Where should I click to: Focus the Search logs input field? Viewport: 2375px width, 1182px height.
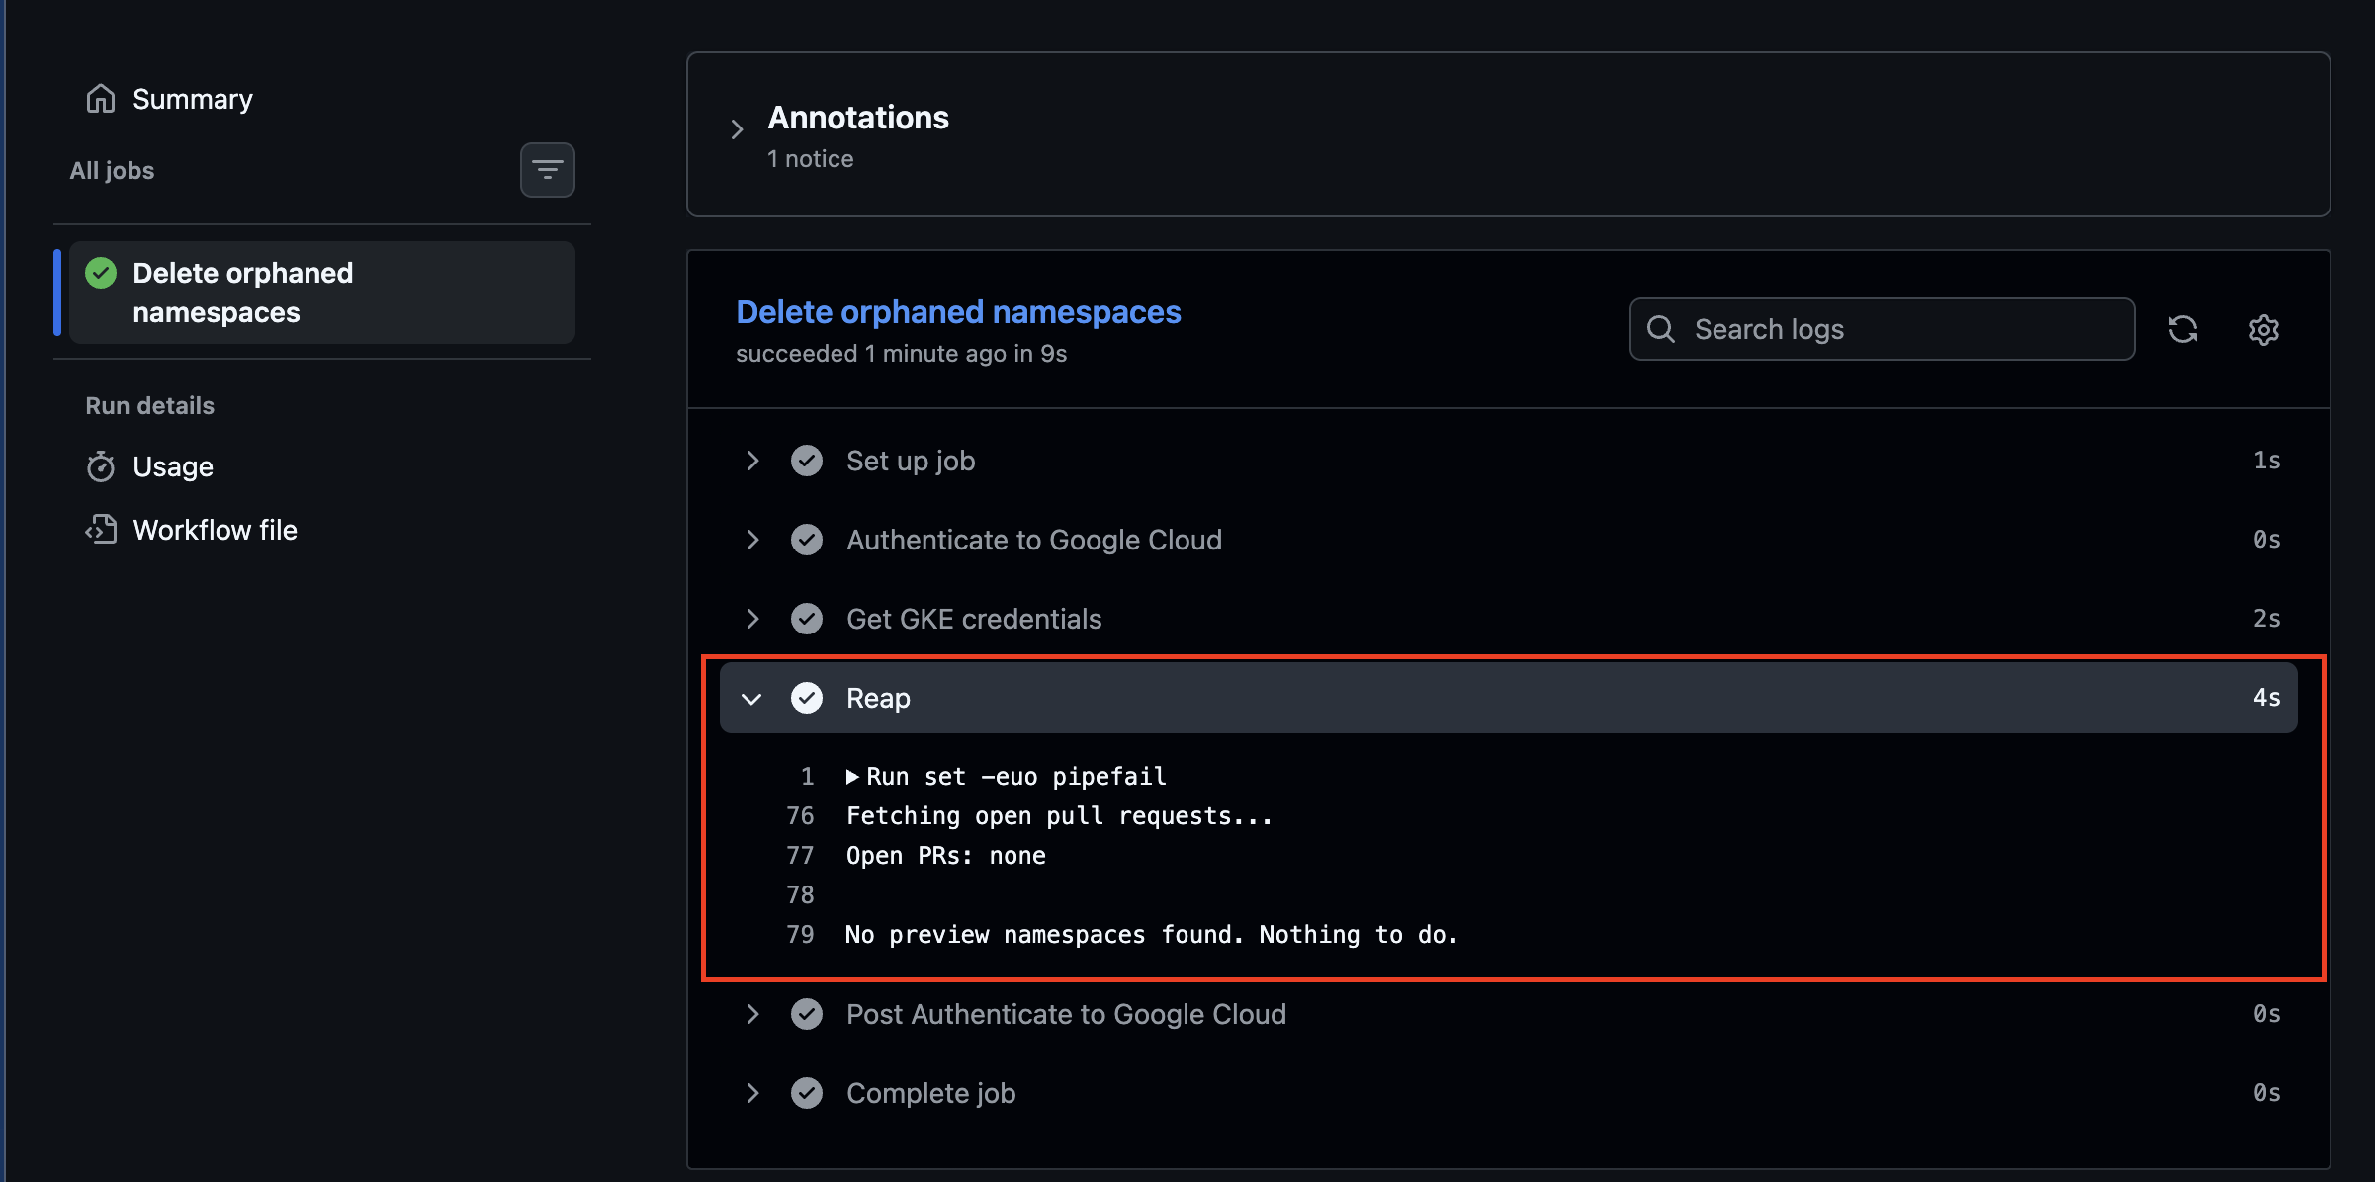(x=1882, y=329)
